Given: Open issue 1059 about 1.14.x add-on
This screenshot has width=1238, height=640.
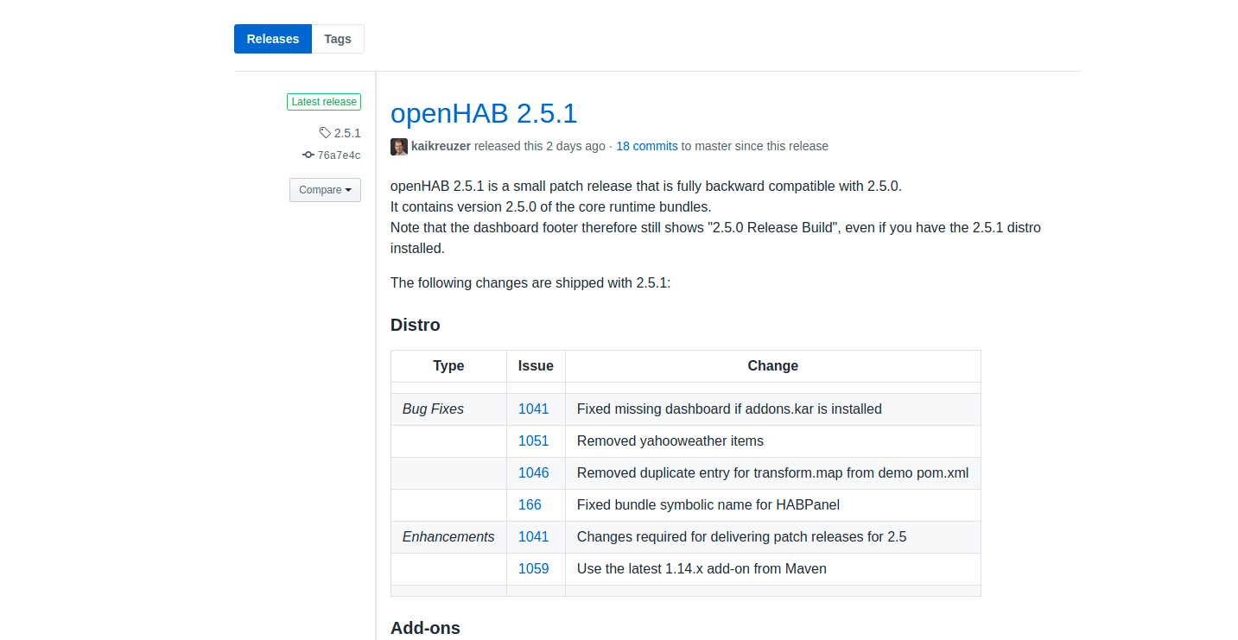Looking at the screenshot, I should point(534,568).
